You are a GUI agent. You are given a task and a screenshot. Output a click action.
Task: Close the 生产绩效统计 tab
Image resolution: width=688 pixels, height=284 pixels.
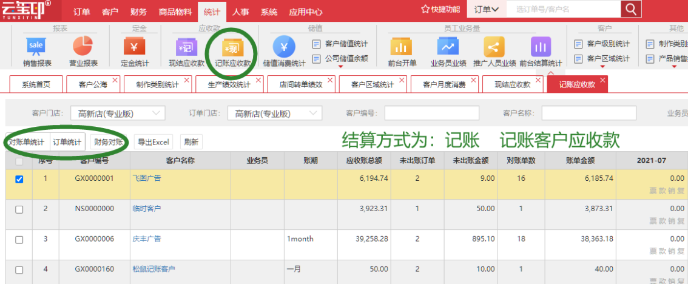tap(258, 79)
